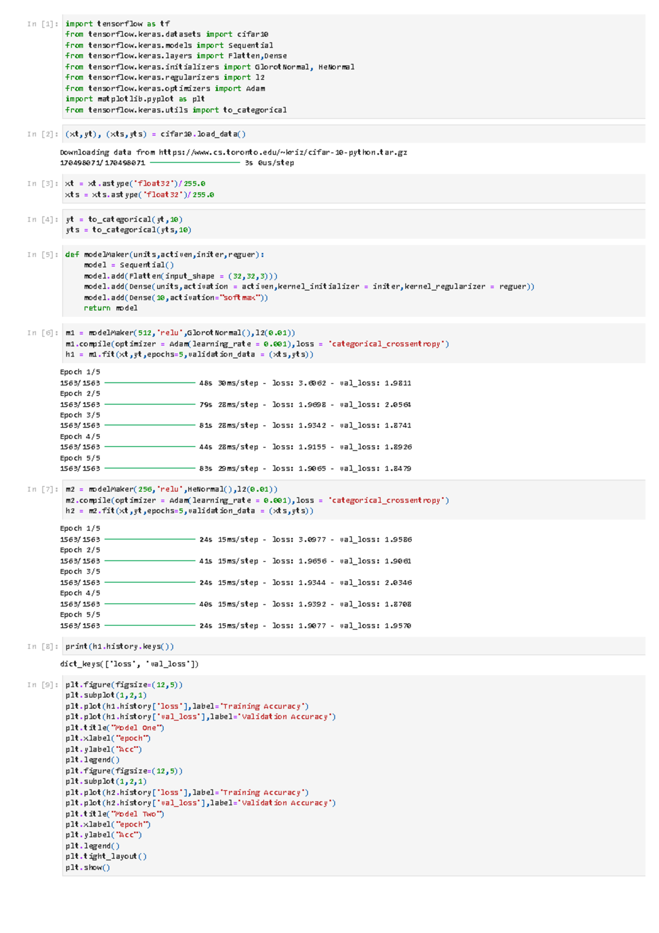This screenshot has width=659, height=933.
Task: Click the In [9] prompt label
Action: point(42,685)
